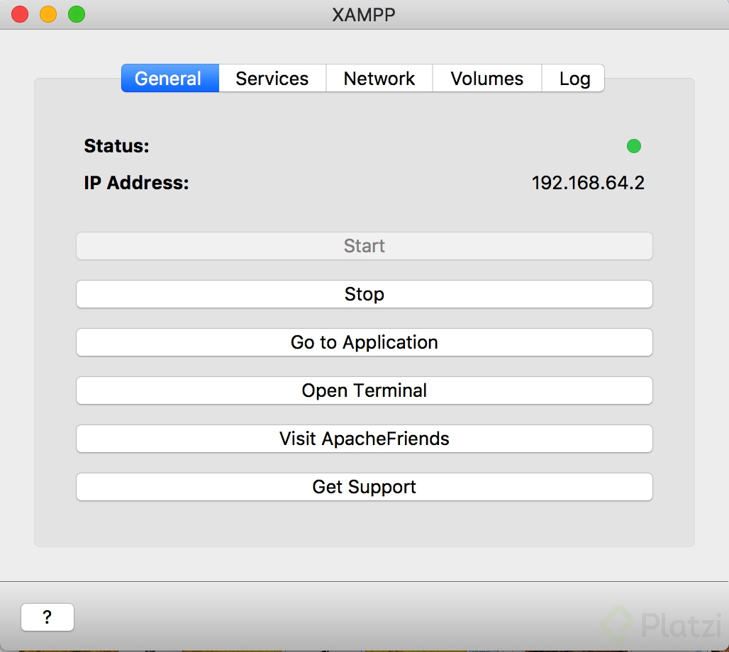This screenshot has width=729, height=652.
Task: Select the Network tab
Action: [x=379, y=79]
